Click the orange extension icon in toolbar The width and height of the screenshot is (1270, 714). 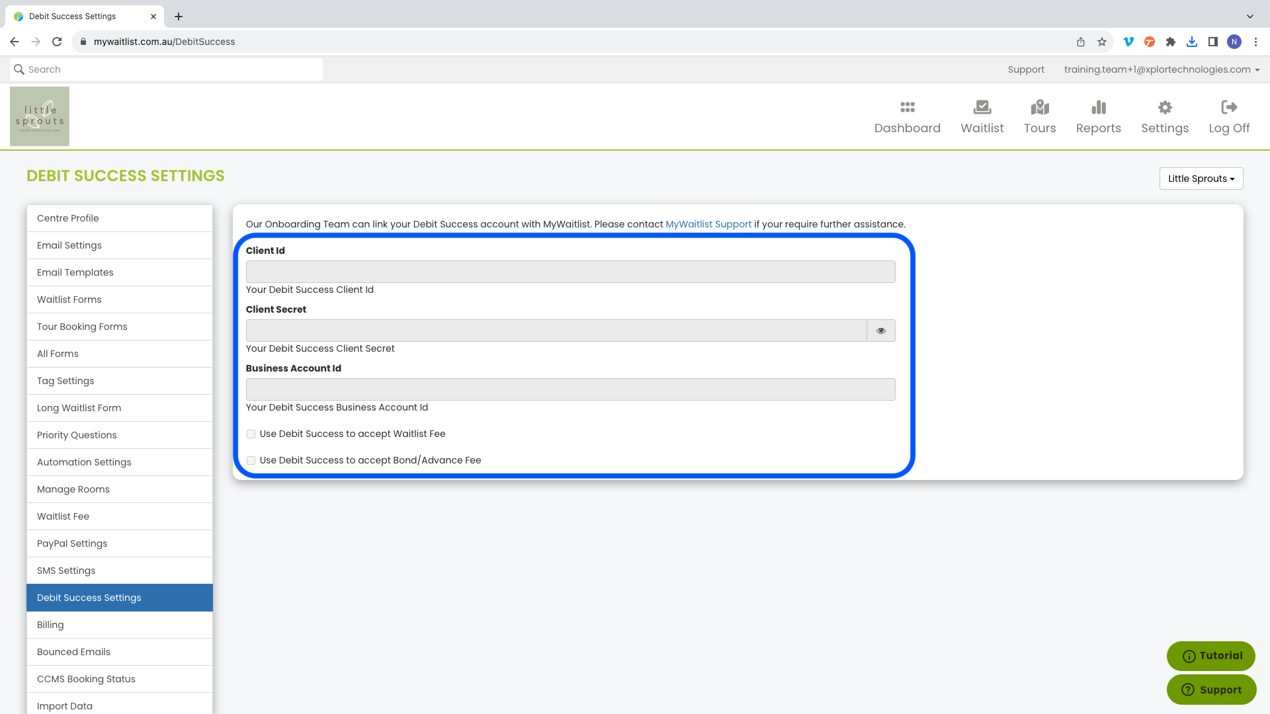(x=1150, y=42)
